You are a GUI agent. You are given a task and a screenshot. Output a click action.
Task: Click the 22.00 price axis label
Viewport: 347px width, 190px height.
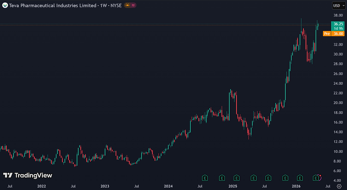point(338,93)
